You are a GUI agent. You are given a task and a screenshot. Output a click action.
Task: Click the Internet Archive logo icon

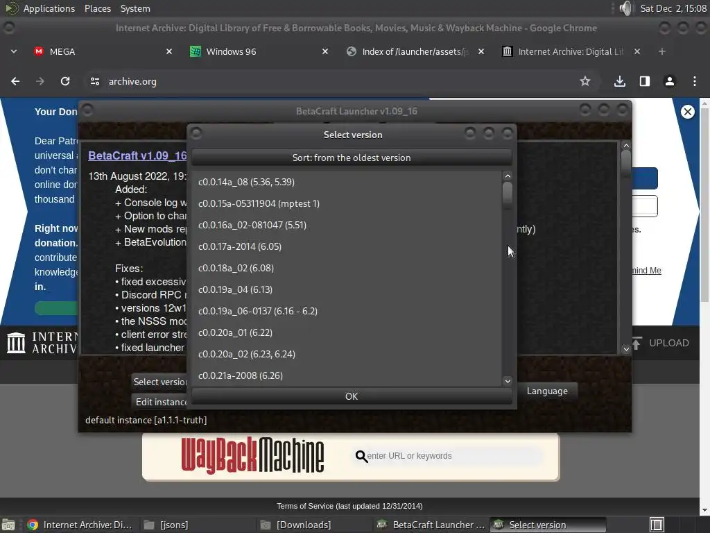[x=16, y=343]
